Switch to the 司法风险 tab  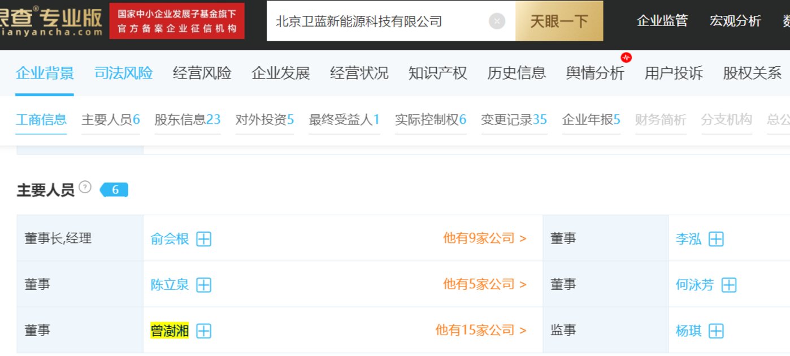coord(123,73)
